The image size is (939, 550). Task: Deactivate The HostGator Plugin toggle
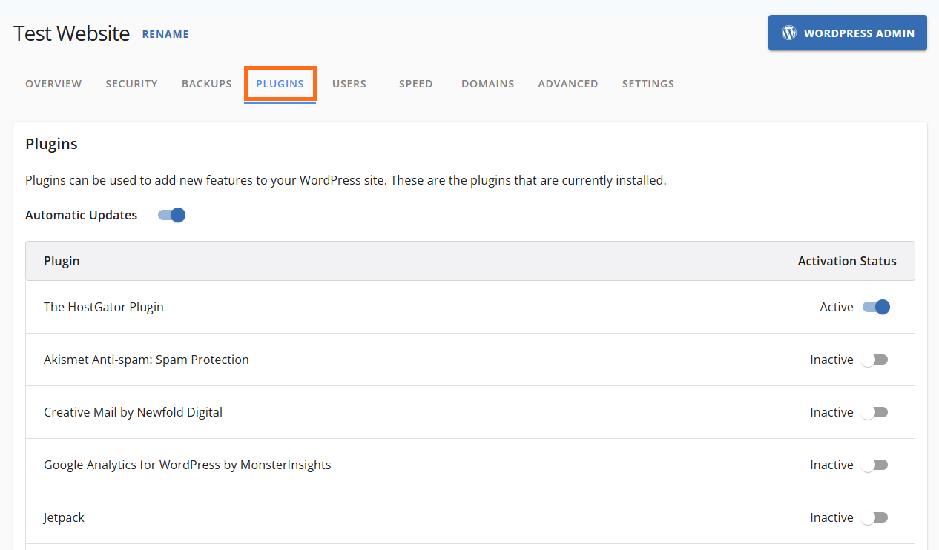(876, 307)
